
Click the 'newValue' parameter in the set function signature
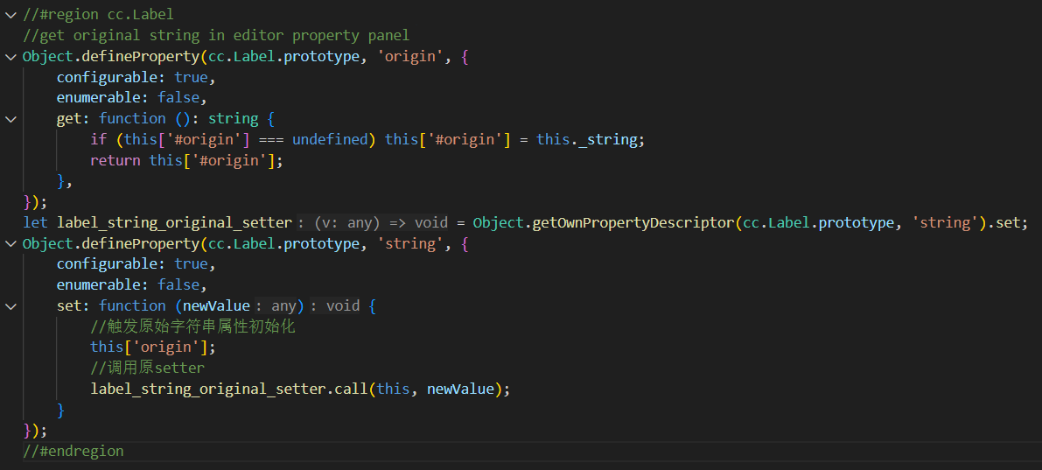[217, 305]
